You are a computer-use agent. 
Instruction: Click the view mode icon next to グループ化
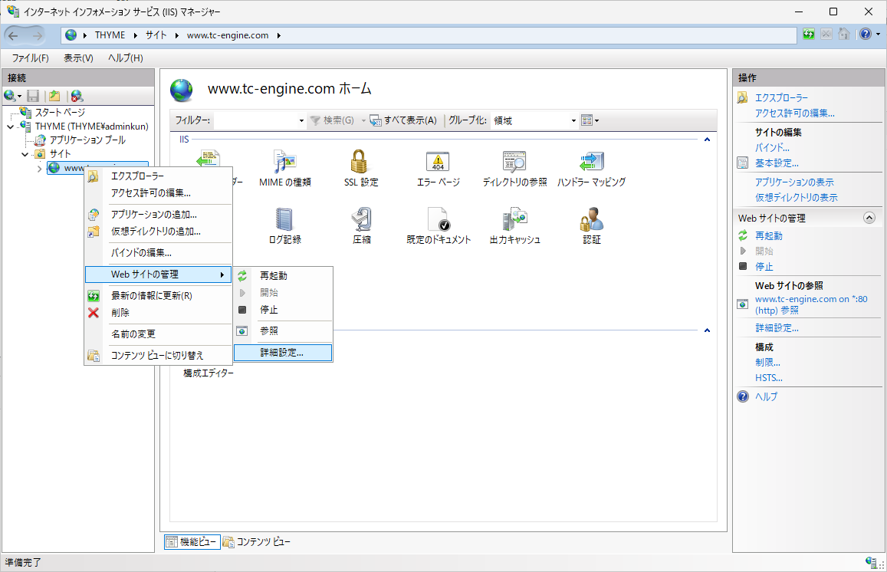[586, 120]
